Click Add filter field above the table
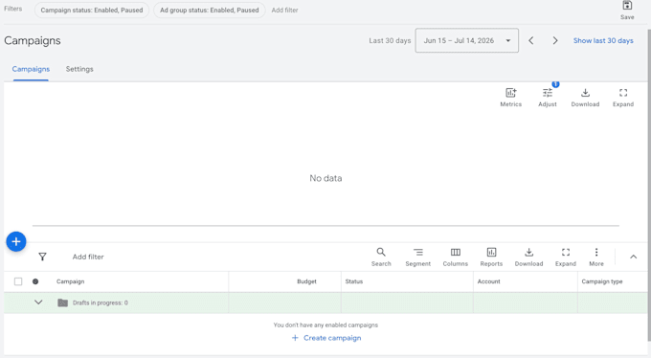Viewport: 651px width, 358px height. 88,257
